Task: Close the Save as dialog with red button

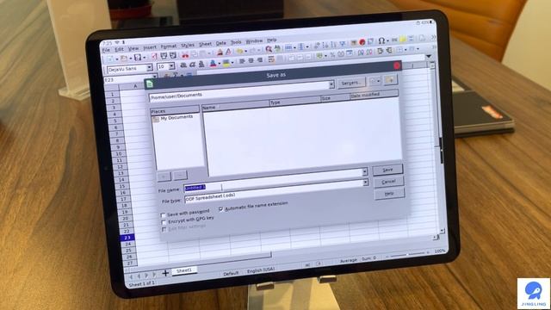Action: point(397,65)
